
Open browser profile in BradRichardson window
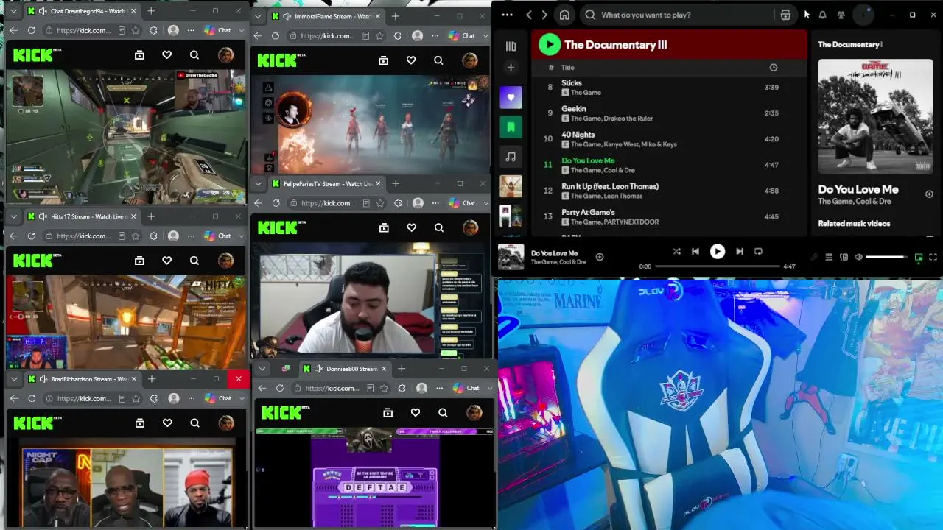(x=173, y=398)
